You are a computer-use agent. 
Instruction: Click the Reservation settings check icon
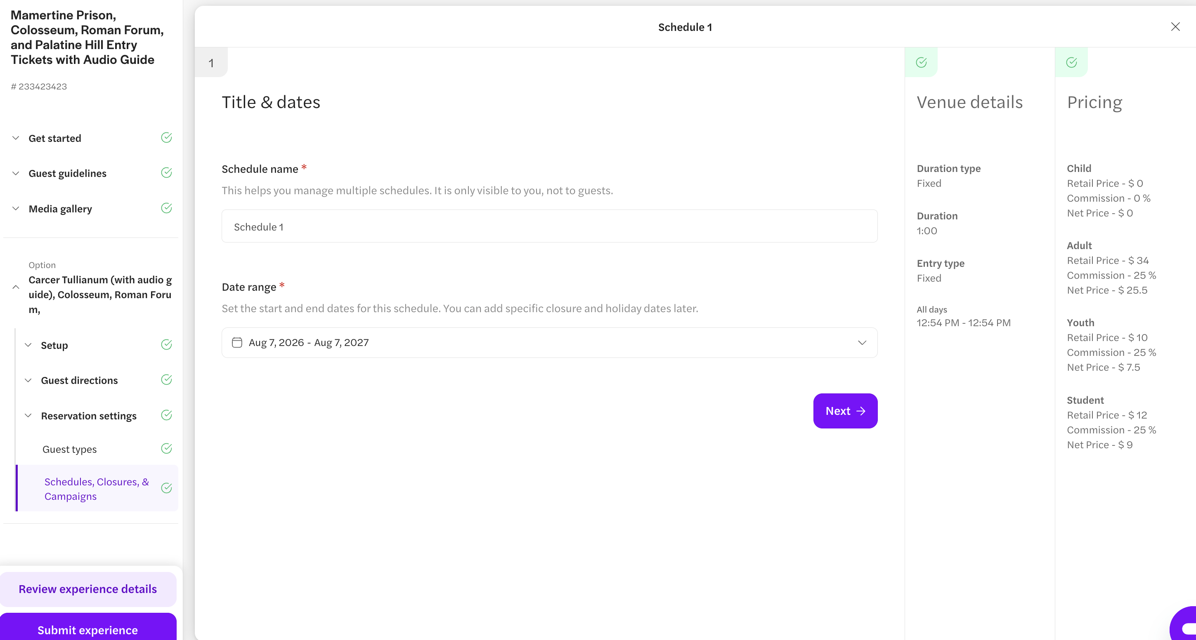(x=166, y=415)
